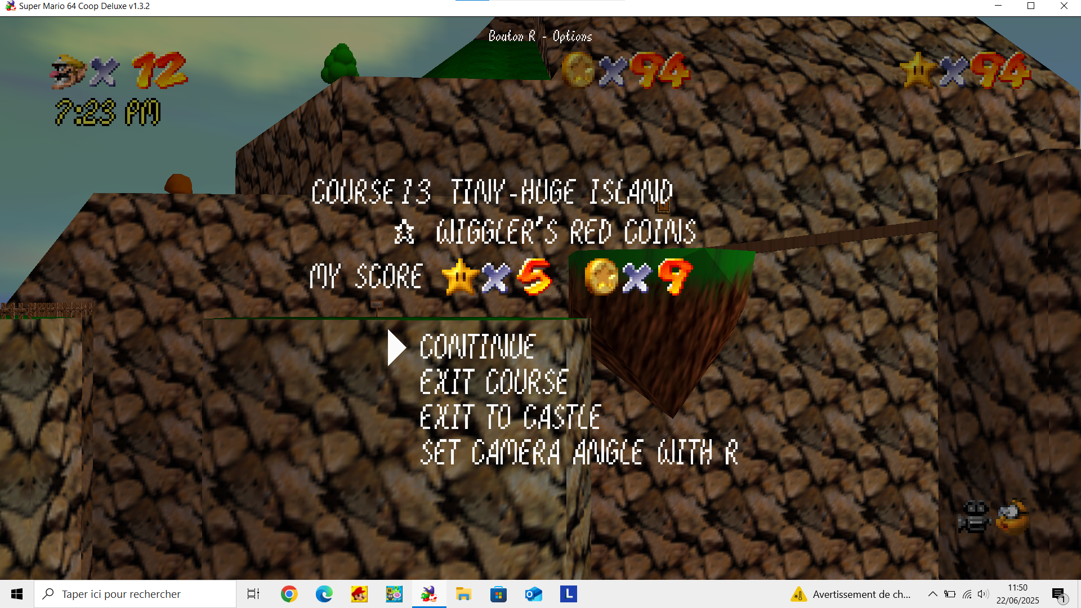Open Microsoft Edge from the taskbar

pos(324,594)
